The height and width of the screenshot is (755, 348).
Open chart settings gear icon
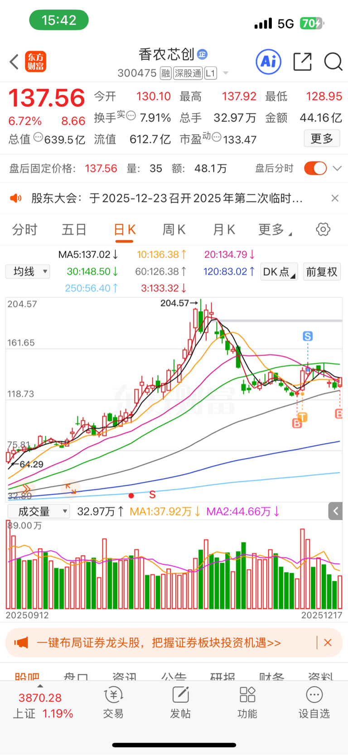(323, 229)
